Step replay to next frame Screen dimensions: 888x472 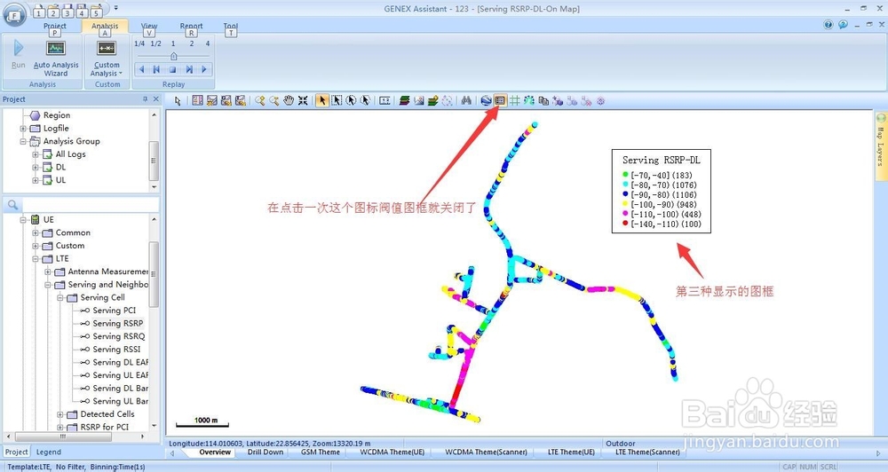click(x=189, y=69)
